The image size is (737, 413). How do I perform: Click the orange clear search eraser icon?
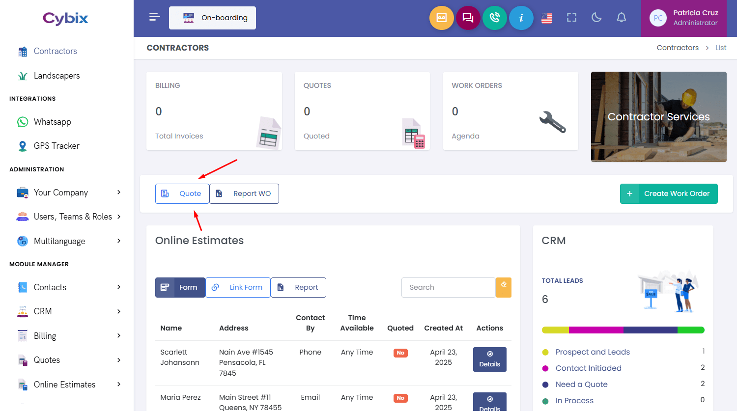point(504,287)
